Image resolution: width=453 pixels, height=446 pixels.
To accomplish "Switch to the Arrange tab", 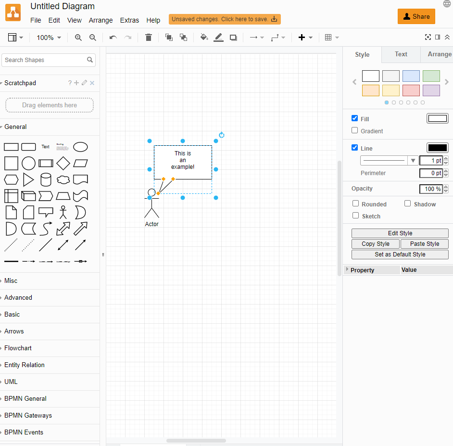I will 440,54.
